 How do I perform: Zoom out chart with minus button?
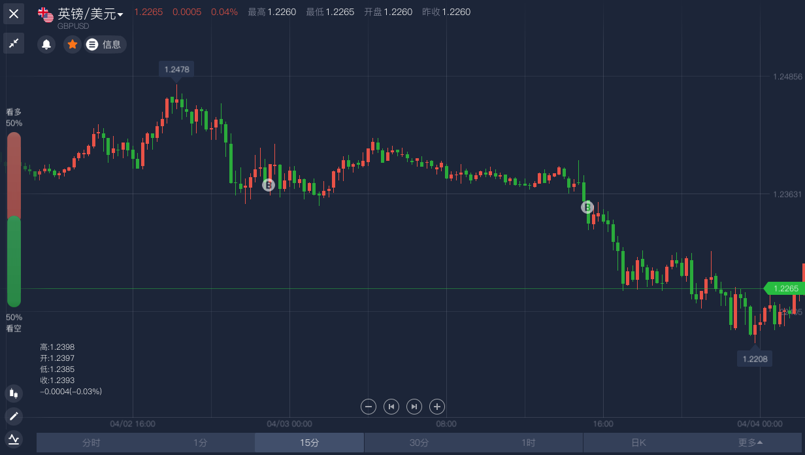point(369,407)
